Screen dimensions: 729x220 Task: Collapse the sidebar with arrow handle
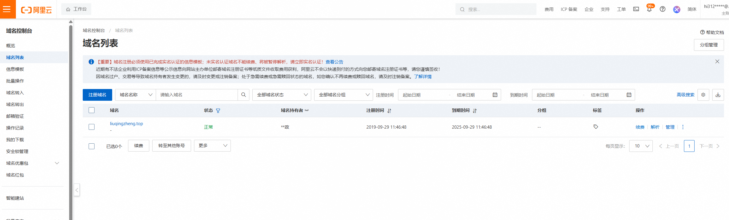[77, 190]
